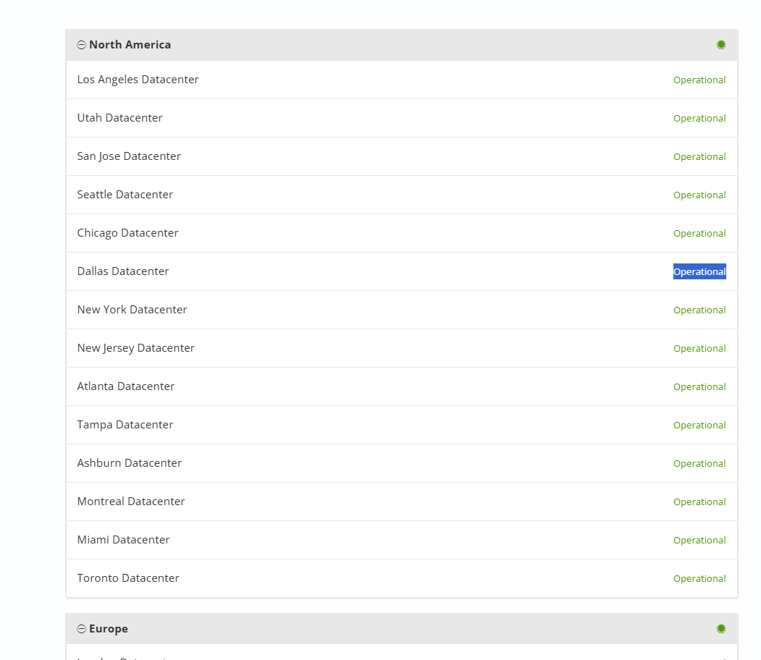Click North America green status dot
761x660 pixels.
click(721, 45)
